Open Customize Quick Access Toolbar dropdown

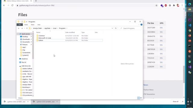(x=27, y=22)
